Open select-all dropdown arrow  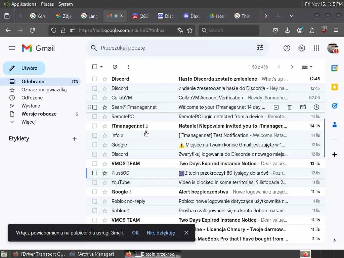(x=101, y=67)
